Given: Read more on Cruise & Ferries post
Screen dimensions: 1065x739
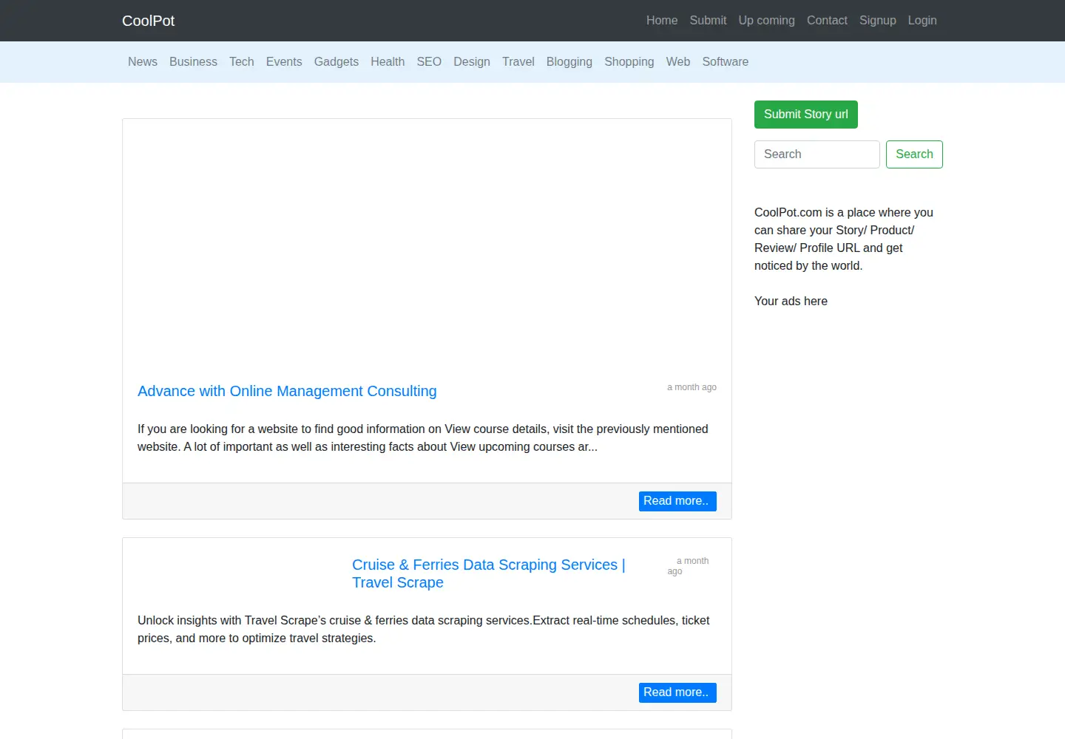Looking at the screenshot, I should click(x=677, y=692).
